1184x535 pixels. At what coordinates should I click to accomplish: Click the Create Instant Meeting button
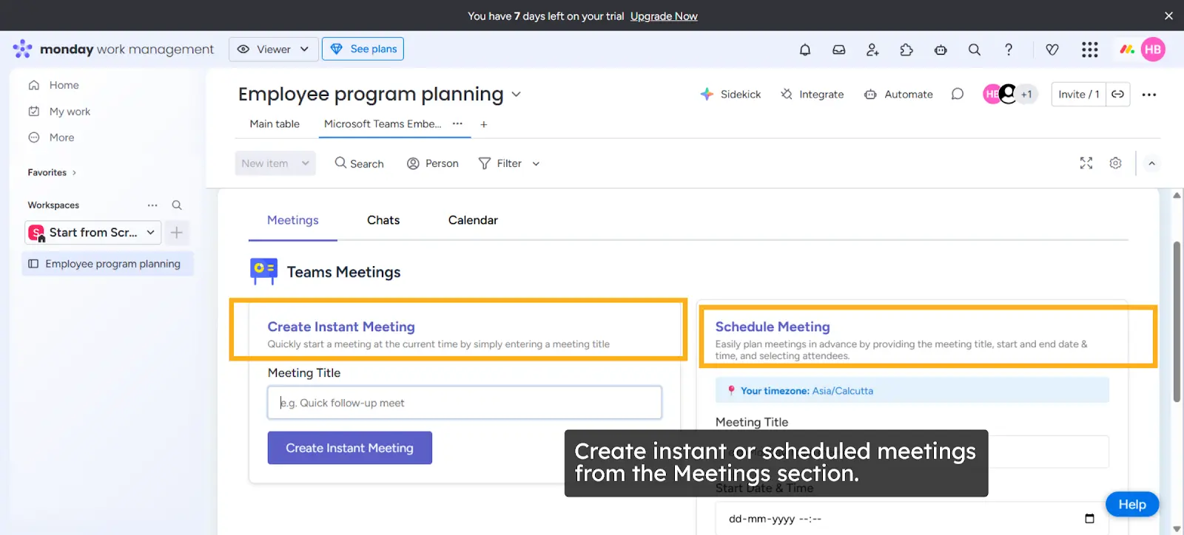349,448
